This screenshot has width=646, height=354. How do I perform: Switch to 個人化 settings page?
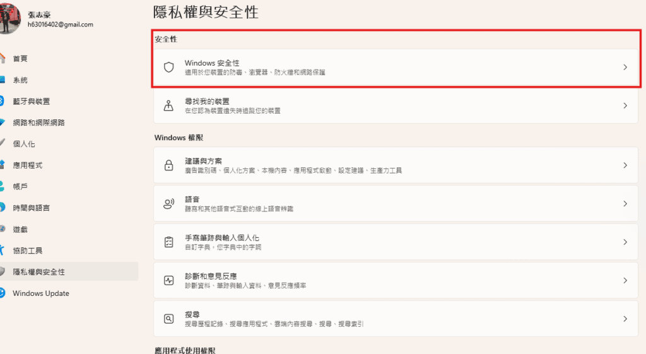tap(24, 144)
